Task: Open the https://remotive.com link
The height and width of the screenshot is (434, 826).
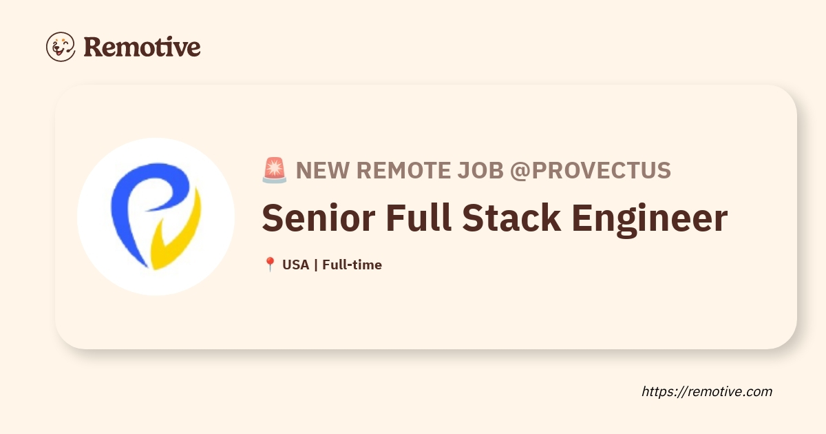Action: (x=707, y=391)
